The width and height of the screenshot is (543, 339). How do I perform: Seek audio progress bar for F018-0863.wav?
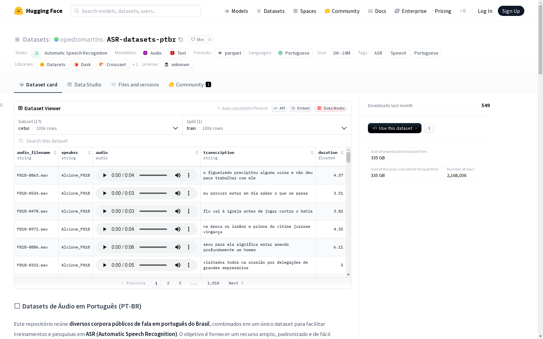[153, 175]
